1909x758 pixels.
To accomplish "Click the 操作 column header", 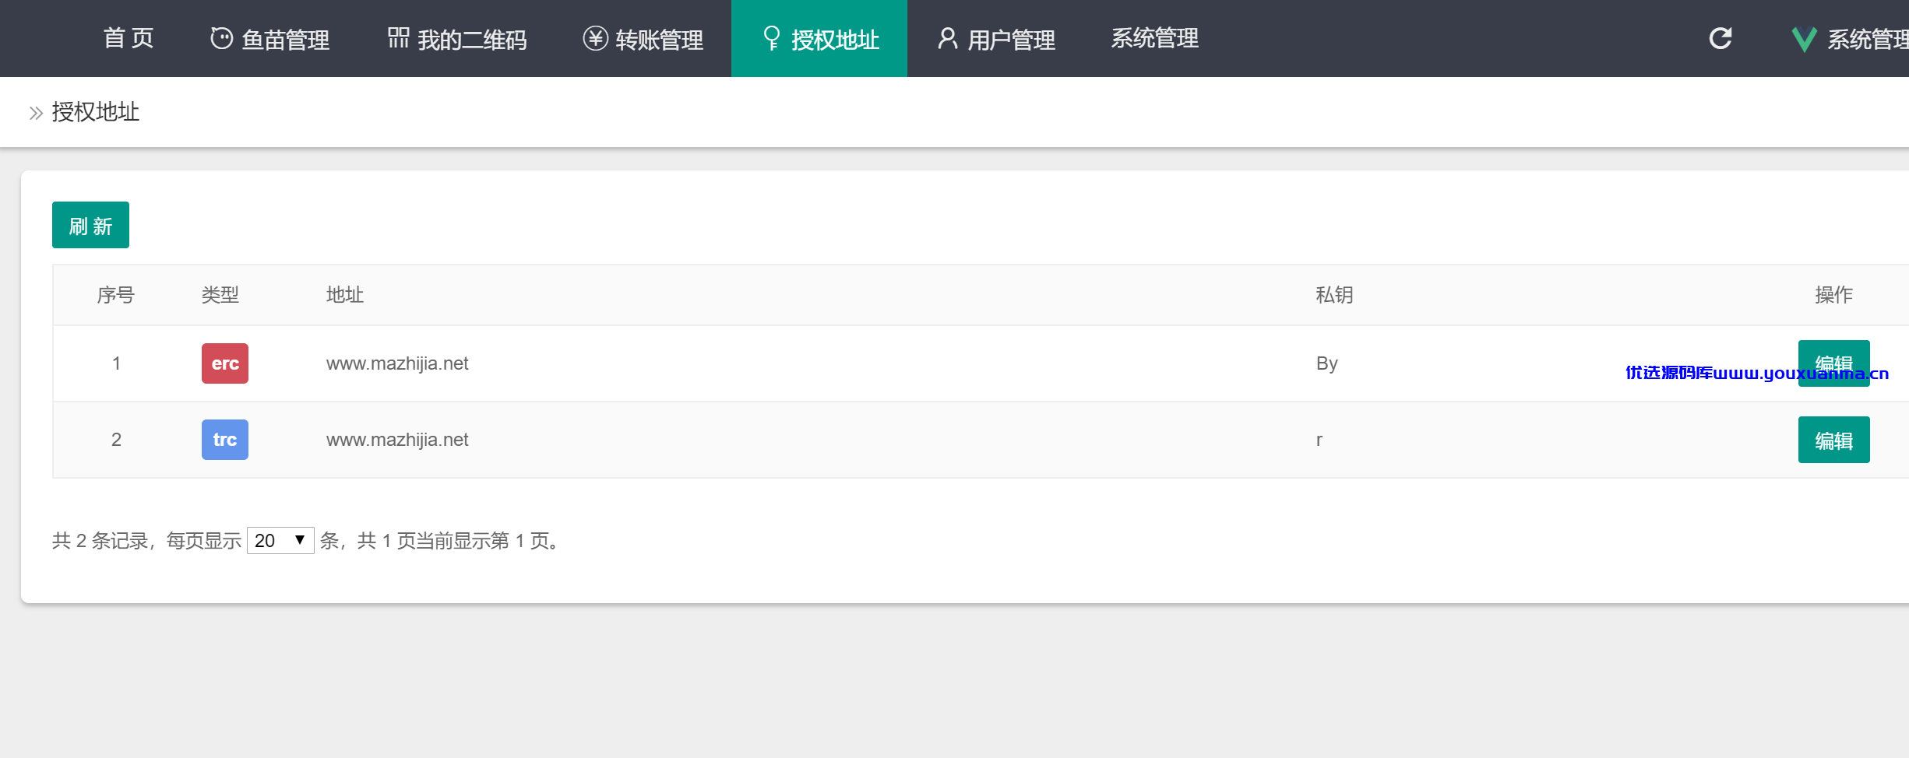I will tap(1834, 295).
